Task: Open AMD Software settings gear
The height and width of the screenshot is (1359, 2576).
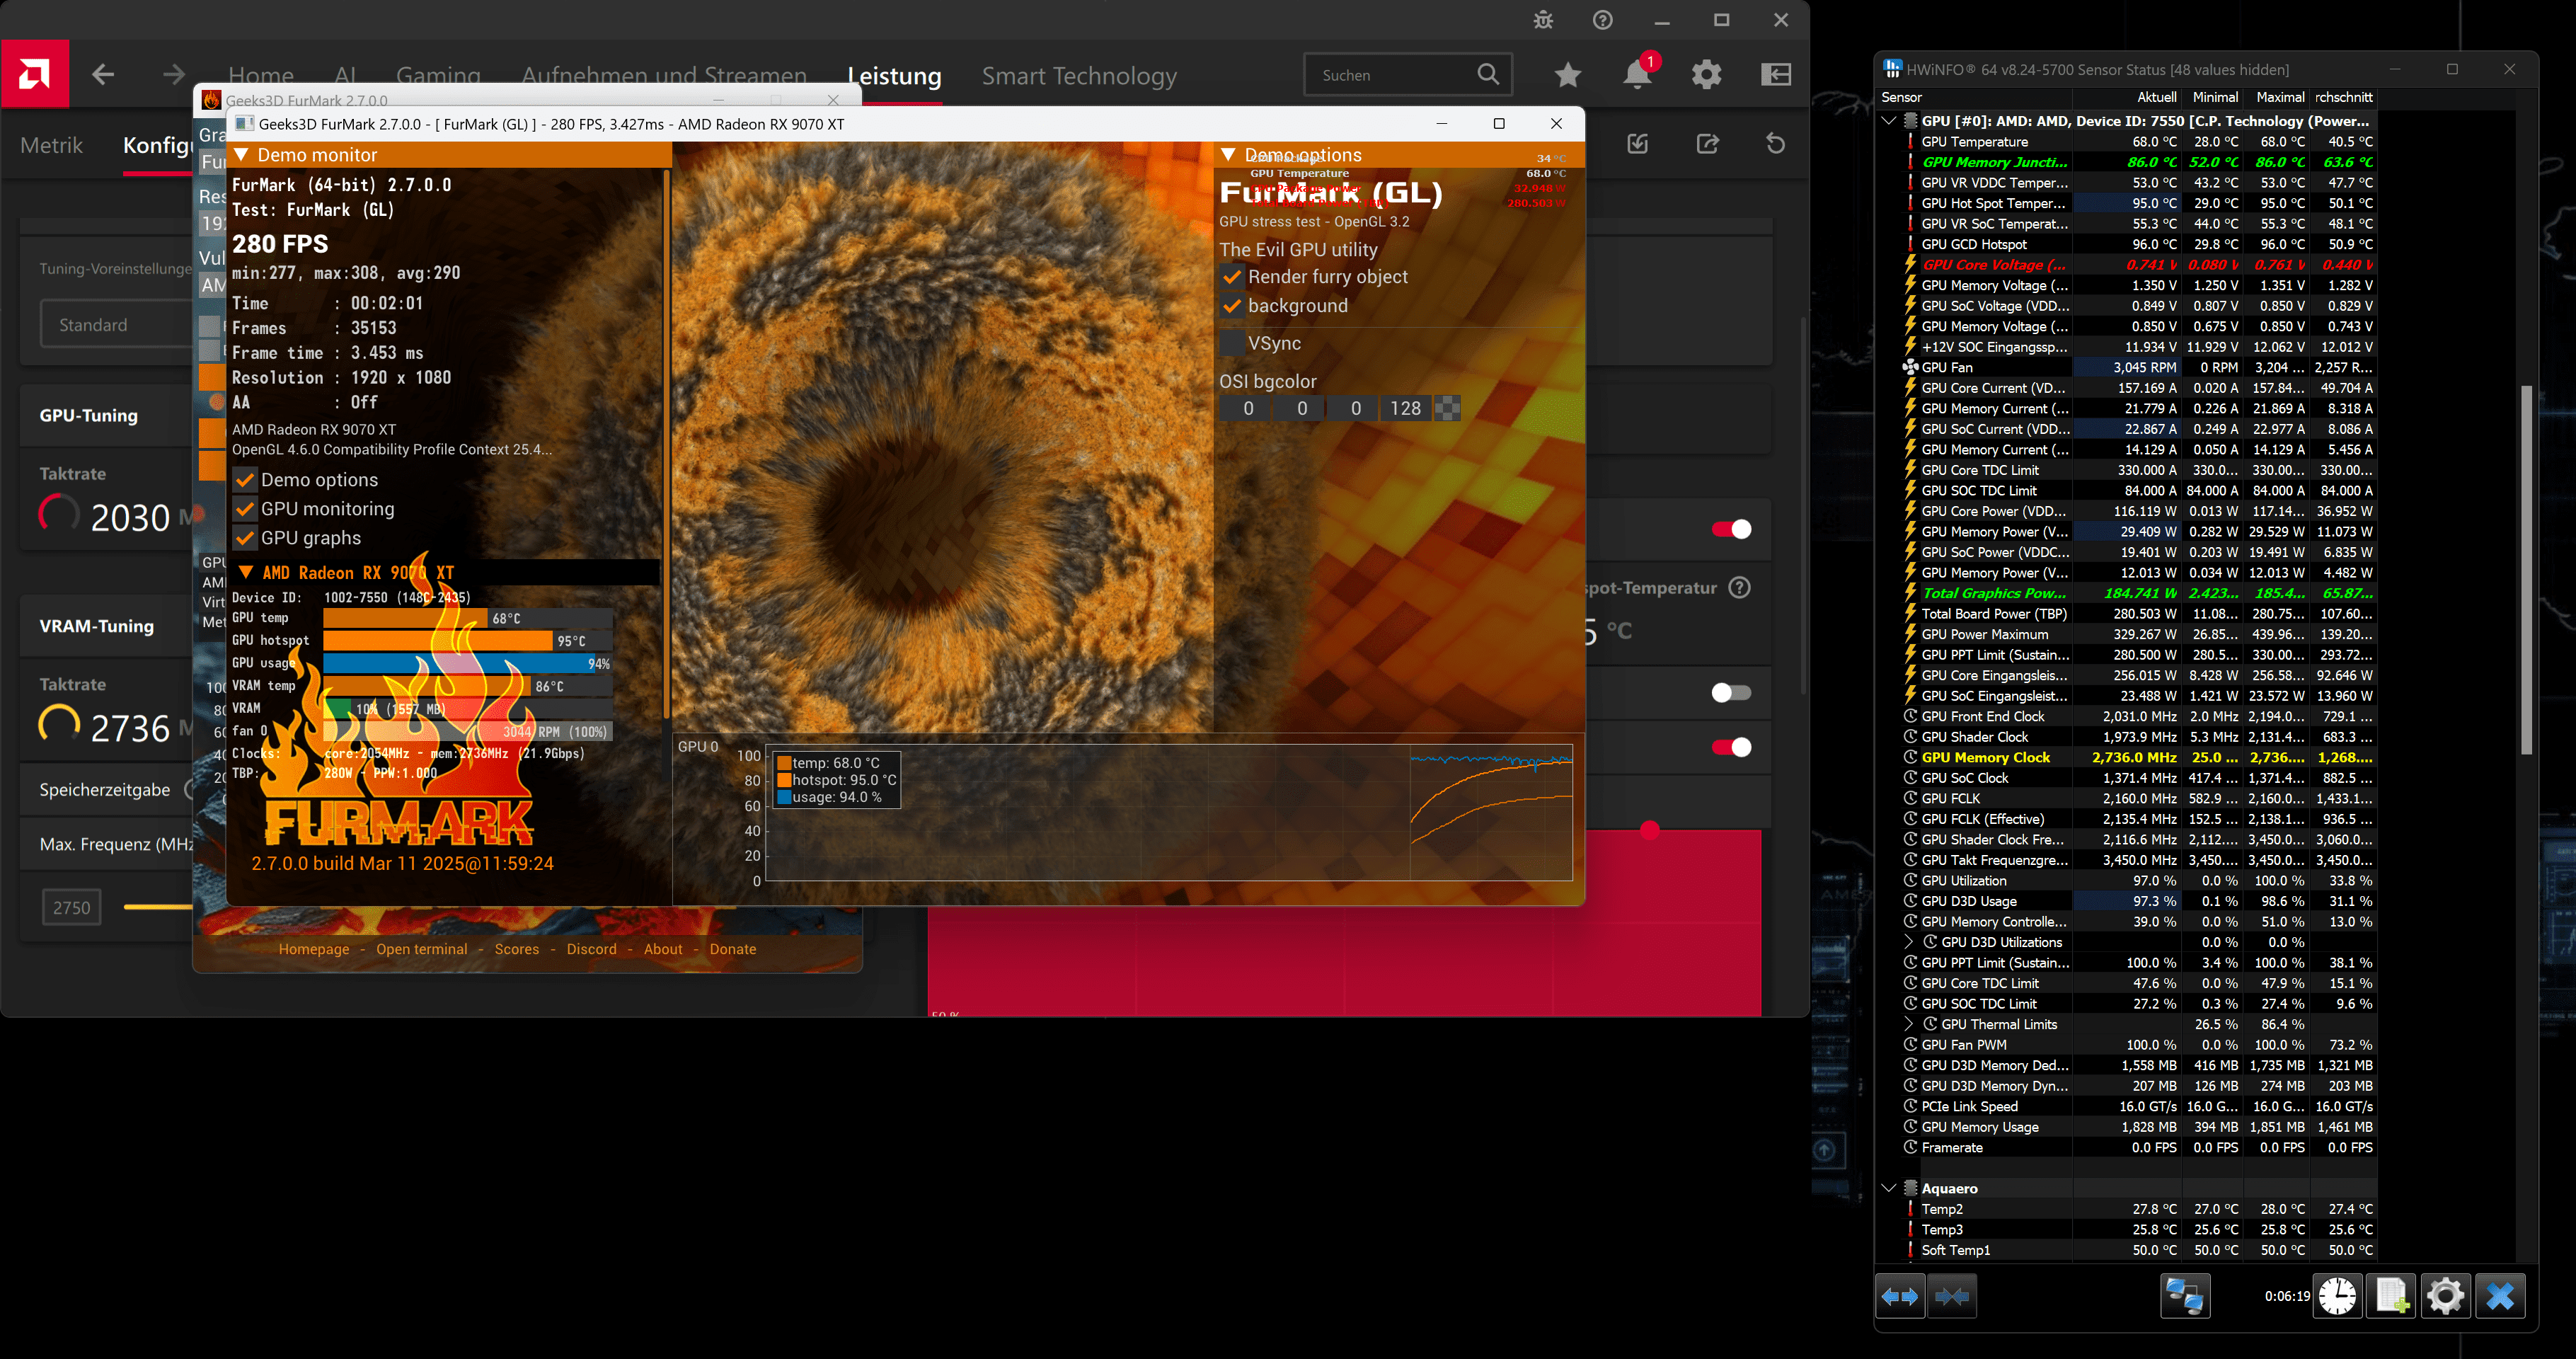Action: pyautogui.click(x=1706, y=75)
